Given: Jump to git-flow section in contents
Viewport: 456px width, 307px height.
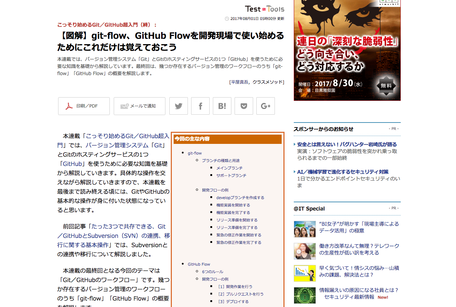Looking at the screenshot, I should point(195,153).
